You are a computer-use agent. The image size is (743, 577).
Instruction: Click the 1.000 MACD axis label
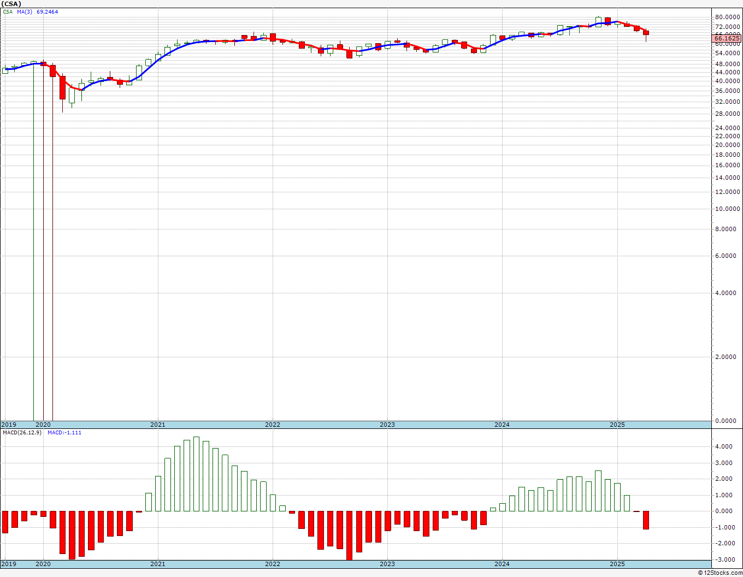(x=724, y=495)
